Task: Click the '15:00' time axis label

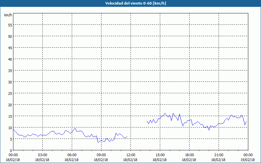Action: click(160, 155)
